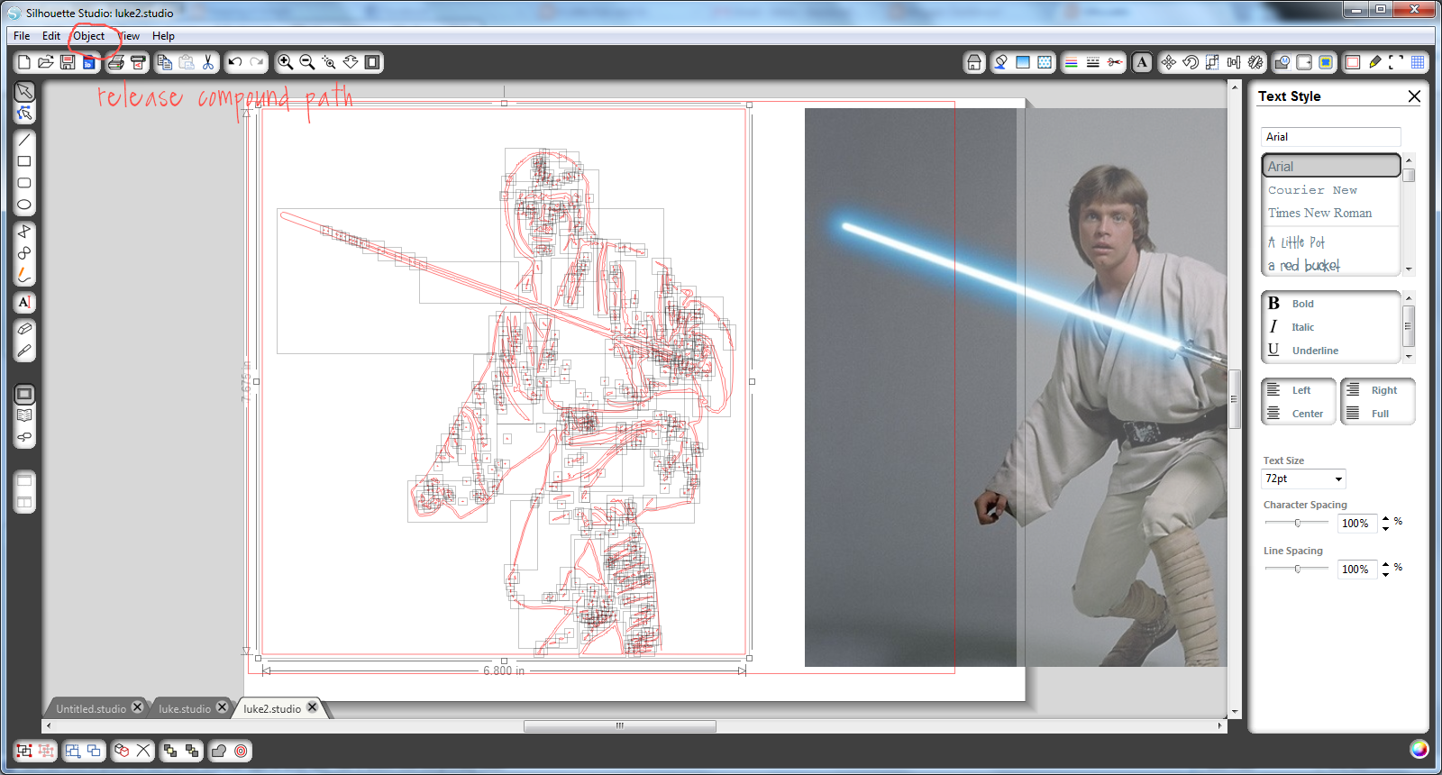Click the horizontal canvas scrollbar
This screenshot has height=775, width=1442.
pyautogui.click(x=620, y=725)
